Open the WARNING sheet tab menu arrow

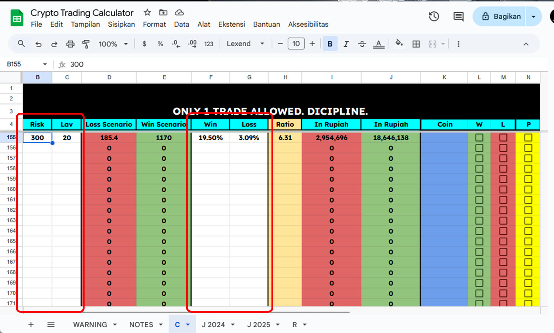[115, 324]
